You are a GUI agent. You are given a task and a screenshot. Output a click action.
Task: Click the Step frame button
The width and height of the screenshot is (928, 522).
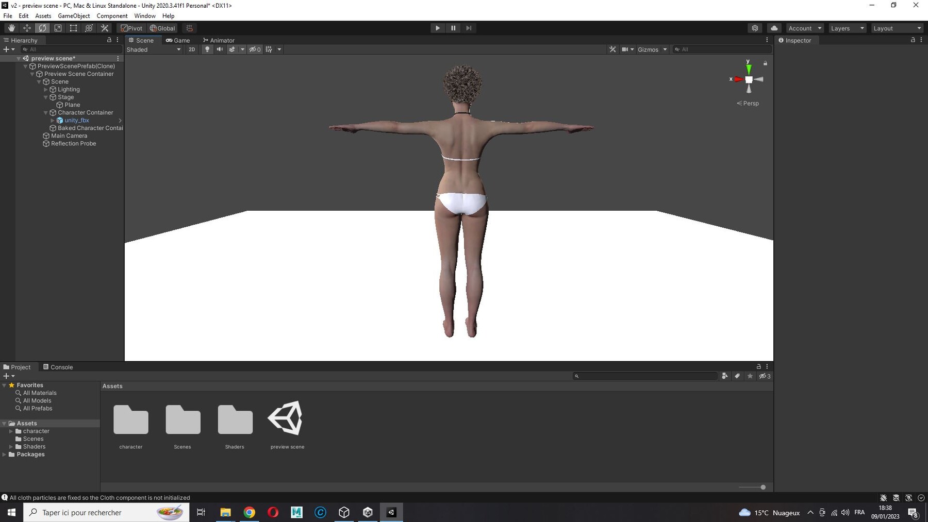[x=469, y=28]
